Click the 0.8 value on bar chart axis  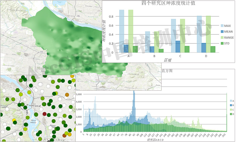pos(111,17)
